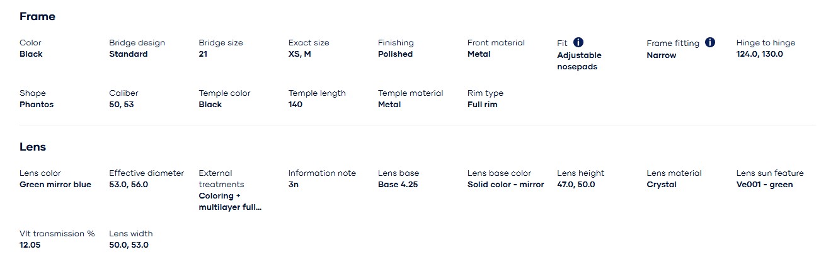This screenshot has height=259, width=838.
Task: Click the truncated Coloring + multilayer full… text
Action: pyautogui.click(x=230, y=202)
